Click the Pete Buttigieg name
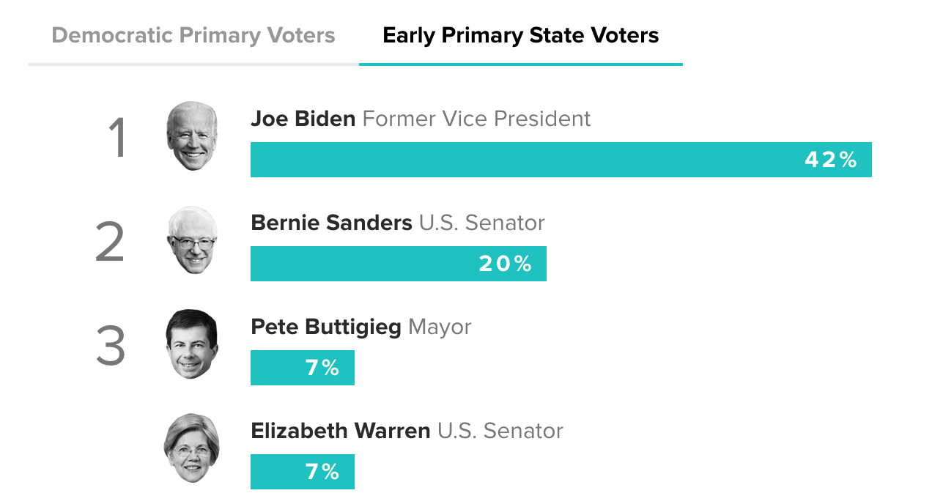The height and width of the screenshot is (504, 932). (x=325, y=327)
